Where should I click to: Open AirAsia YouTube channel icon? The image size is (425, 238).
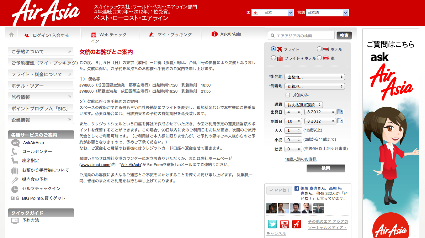click(284, 224)
